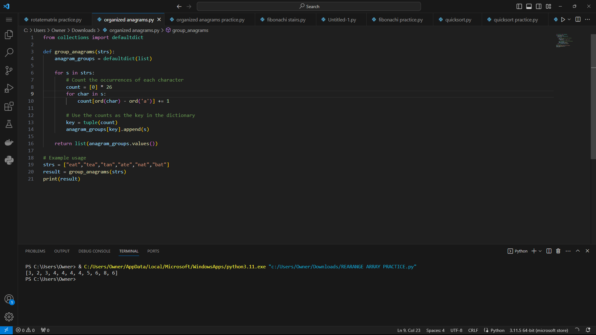
Task: Open the editor More Actions ellipsis
Action: 588,20
